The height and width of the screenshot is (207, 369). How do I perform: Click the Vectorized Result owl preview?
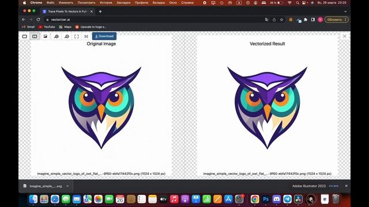pos(268,108)
